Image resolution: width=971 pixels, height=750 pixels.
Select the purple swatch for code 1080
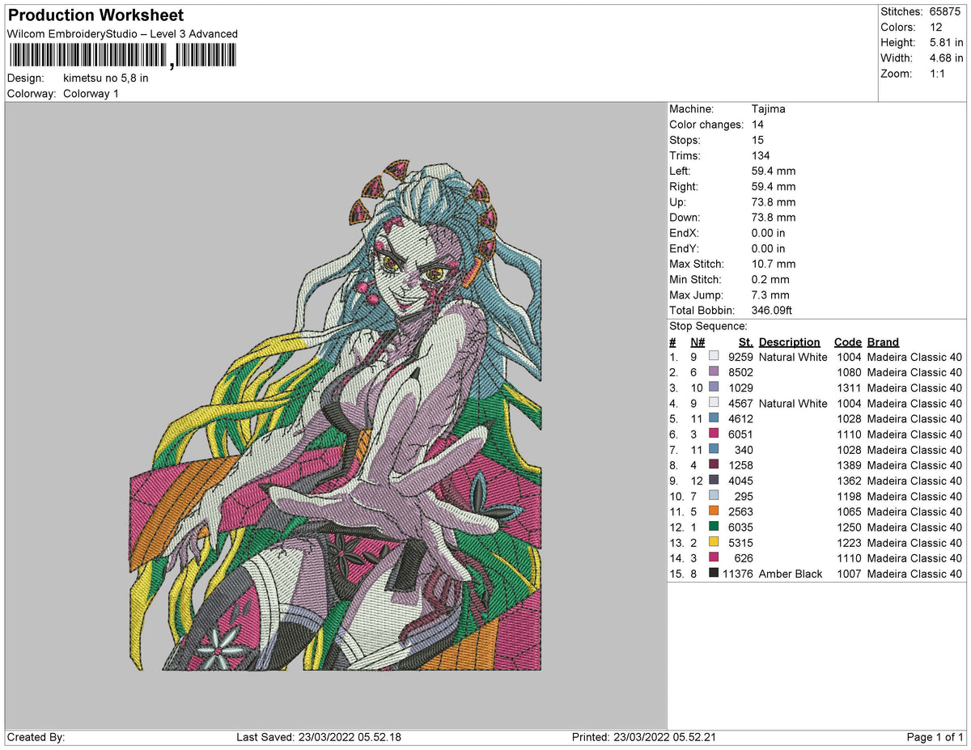point(714,372)
